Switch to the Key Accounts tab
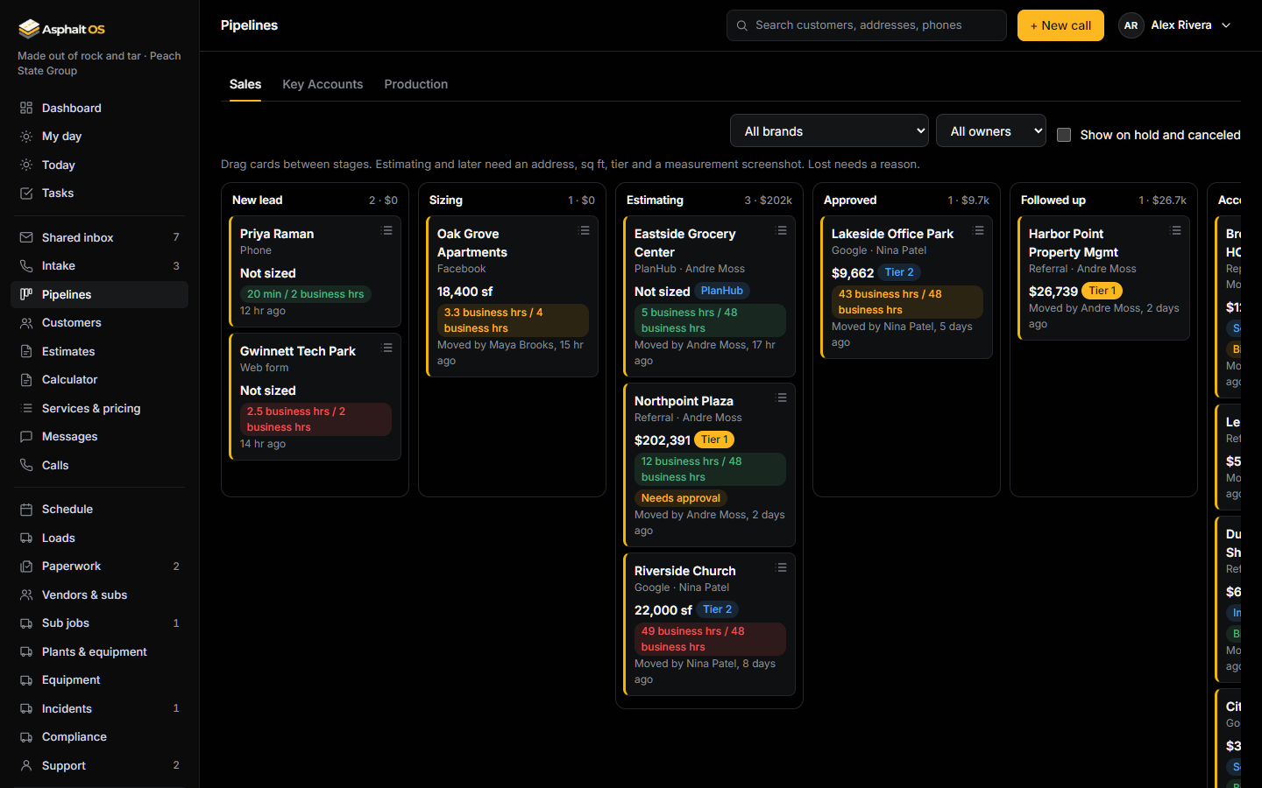The image size is (1262, 788). [x=323, y=84]
